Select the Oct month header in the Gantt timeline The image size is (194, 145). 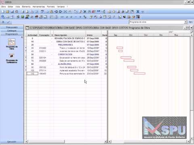131,35
